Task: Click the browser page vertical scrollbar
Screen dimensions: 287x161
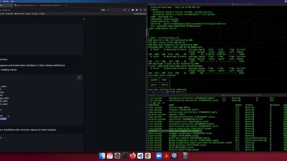Action: (x=147, y=33)
